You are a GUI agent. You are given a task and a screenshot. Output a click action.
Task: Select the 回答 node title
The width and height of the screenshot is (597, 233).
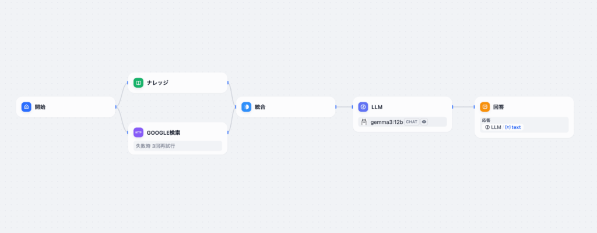(498, 107)
